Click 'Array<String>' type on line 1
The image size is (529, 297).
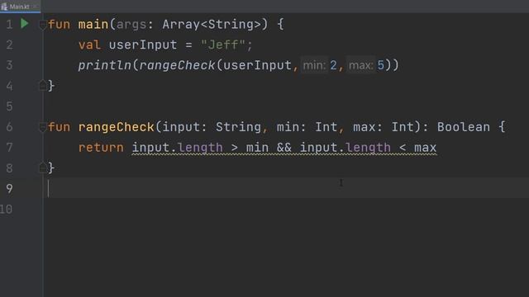212,25
